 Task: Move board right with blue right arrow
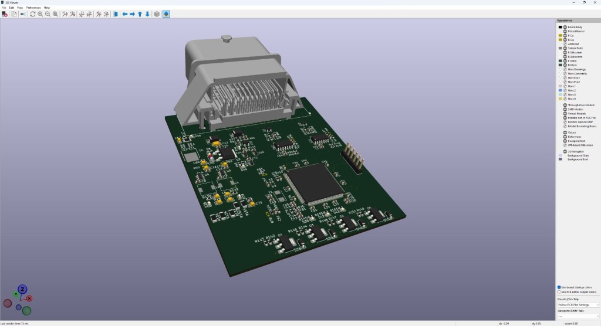point(132,14)
